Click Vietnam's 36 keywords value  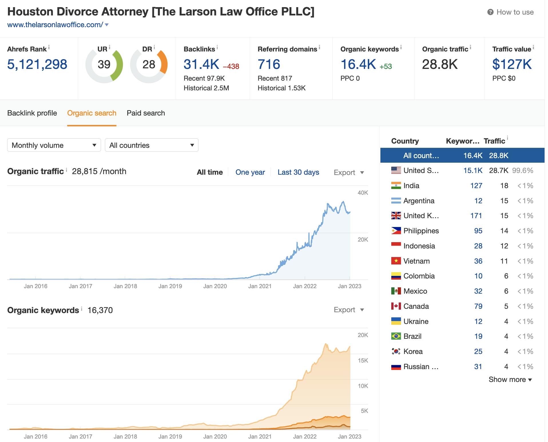(x=478, y=261)
